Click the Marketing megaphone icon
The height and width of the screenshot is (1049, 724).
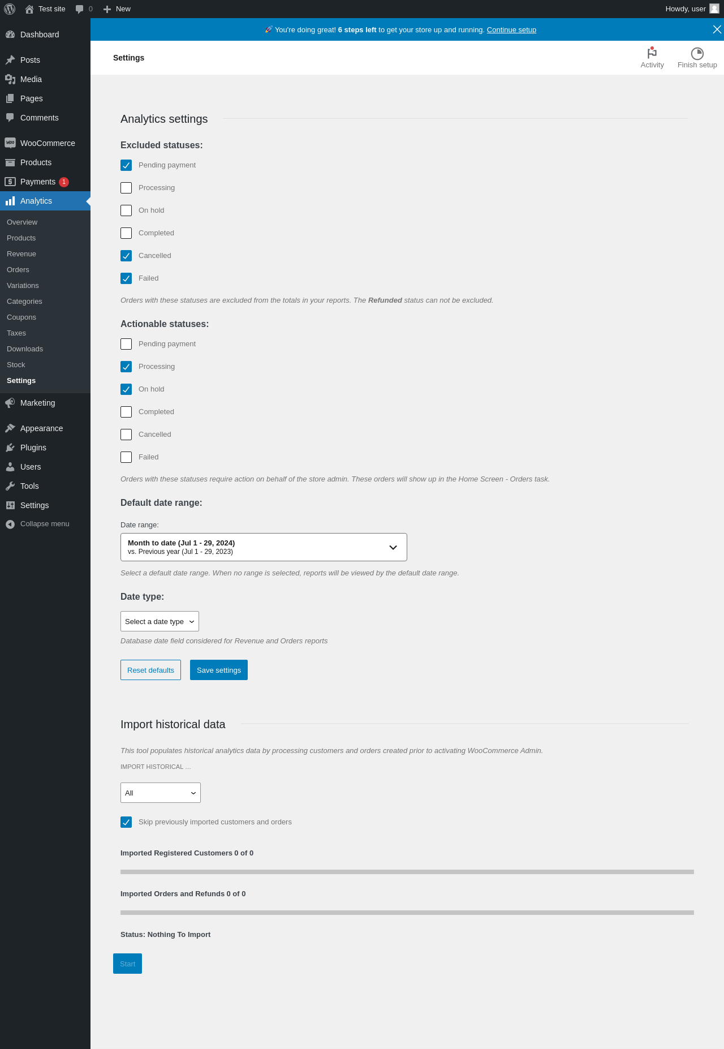(10, 403)
